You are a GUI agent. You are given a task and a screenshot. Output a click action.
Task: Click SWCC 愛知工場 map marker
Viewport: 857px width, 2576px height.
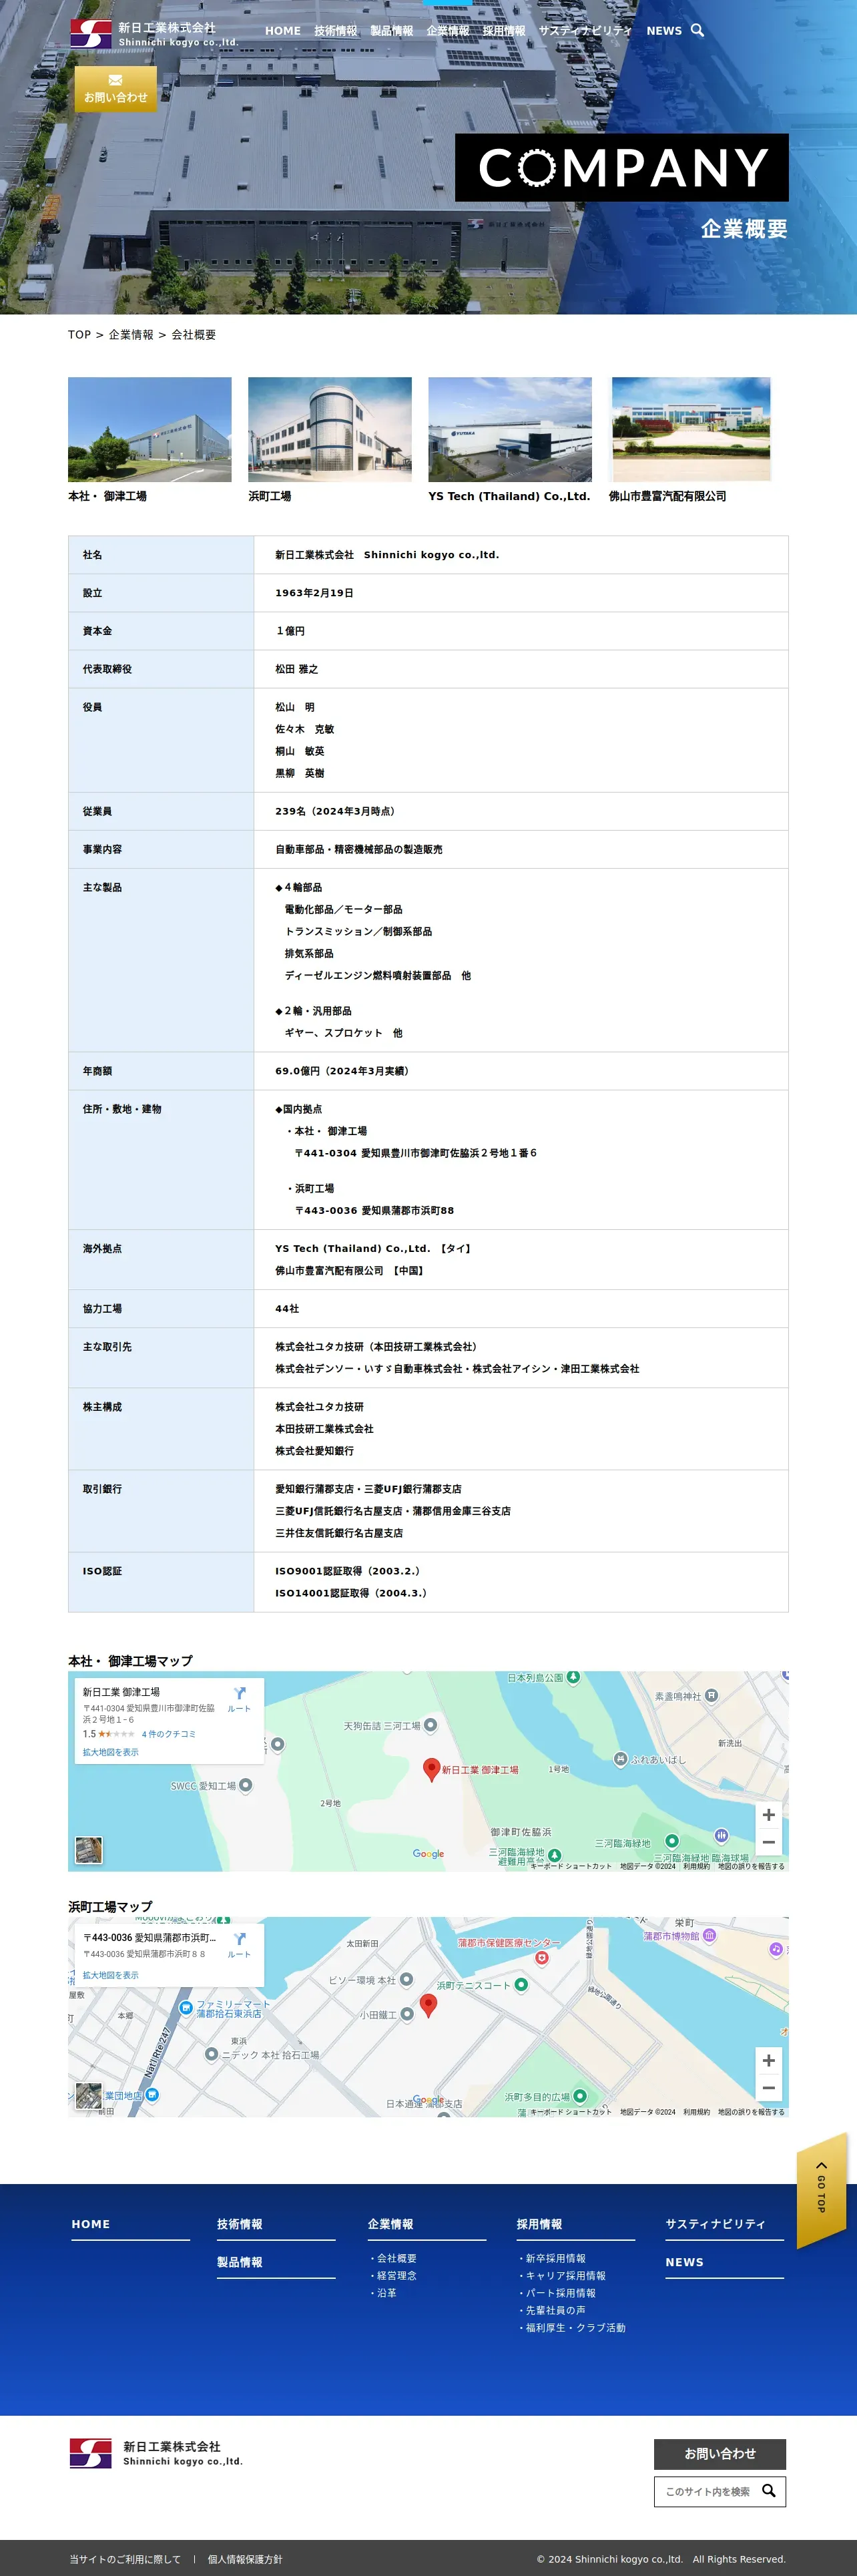tap(246, 1785)
